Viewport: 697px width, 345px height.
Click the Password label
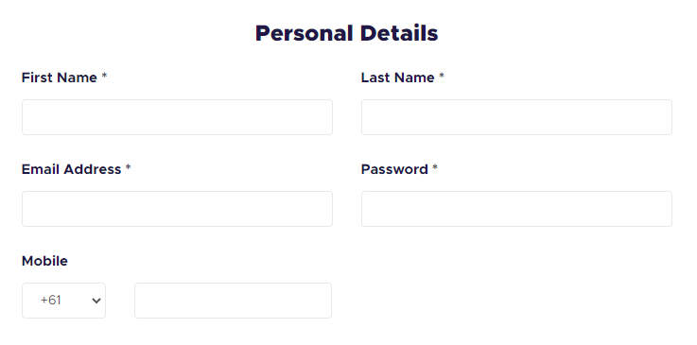coord(394,169)
